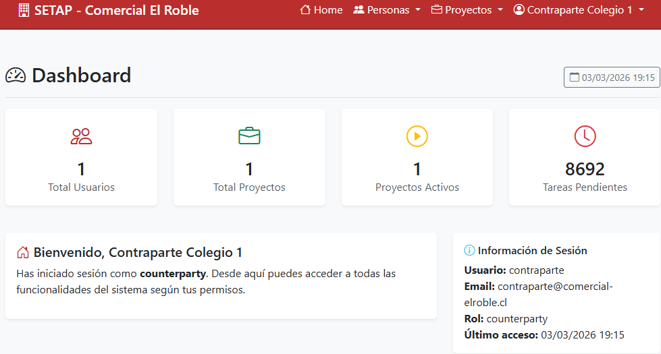Viewport: 661px width, 354px height.
Task: Click the calendar icon in date badge
Action: [x=575, y=78]
